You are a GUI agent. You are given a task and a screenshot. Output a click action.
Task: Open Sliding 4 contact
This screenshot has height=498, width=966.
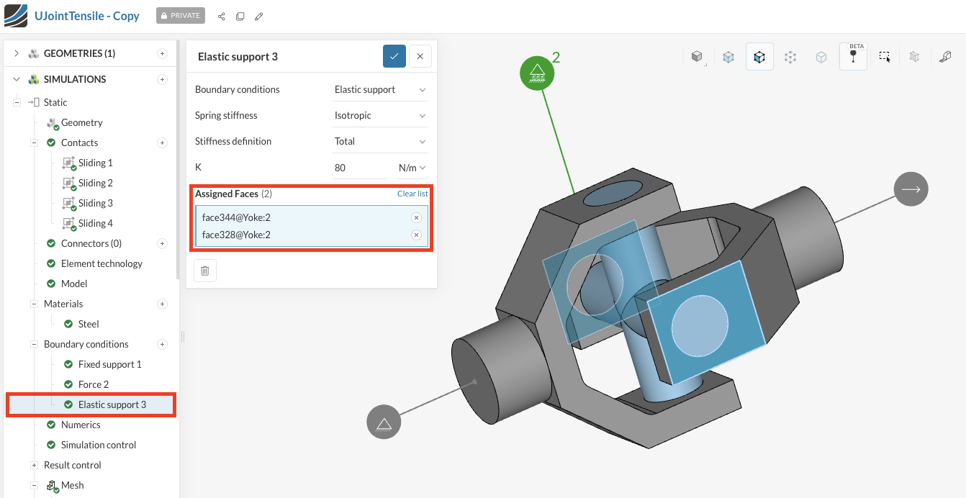(95, 223)
